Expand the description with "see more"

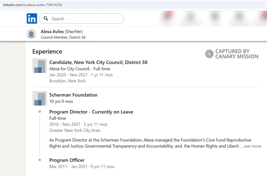pos(252,146)
